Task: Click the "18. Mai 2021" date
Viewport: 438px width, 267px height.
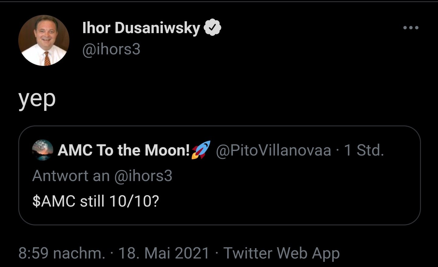Action: (164, 253)
